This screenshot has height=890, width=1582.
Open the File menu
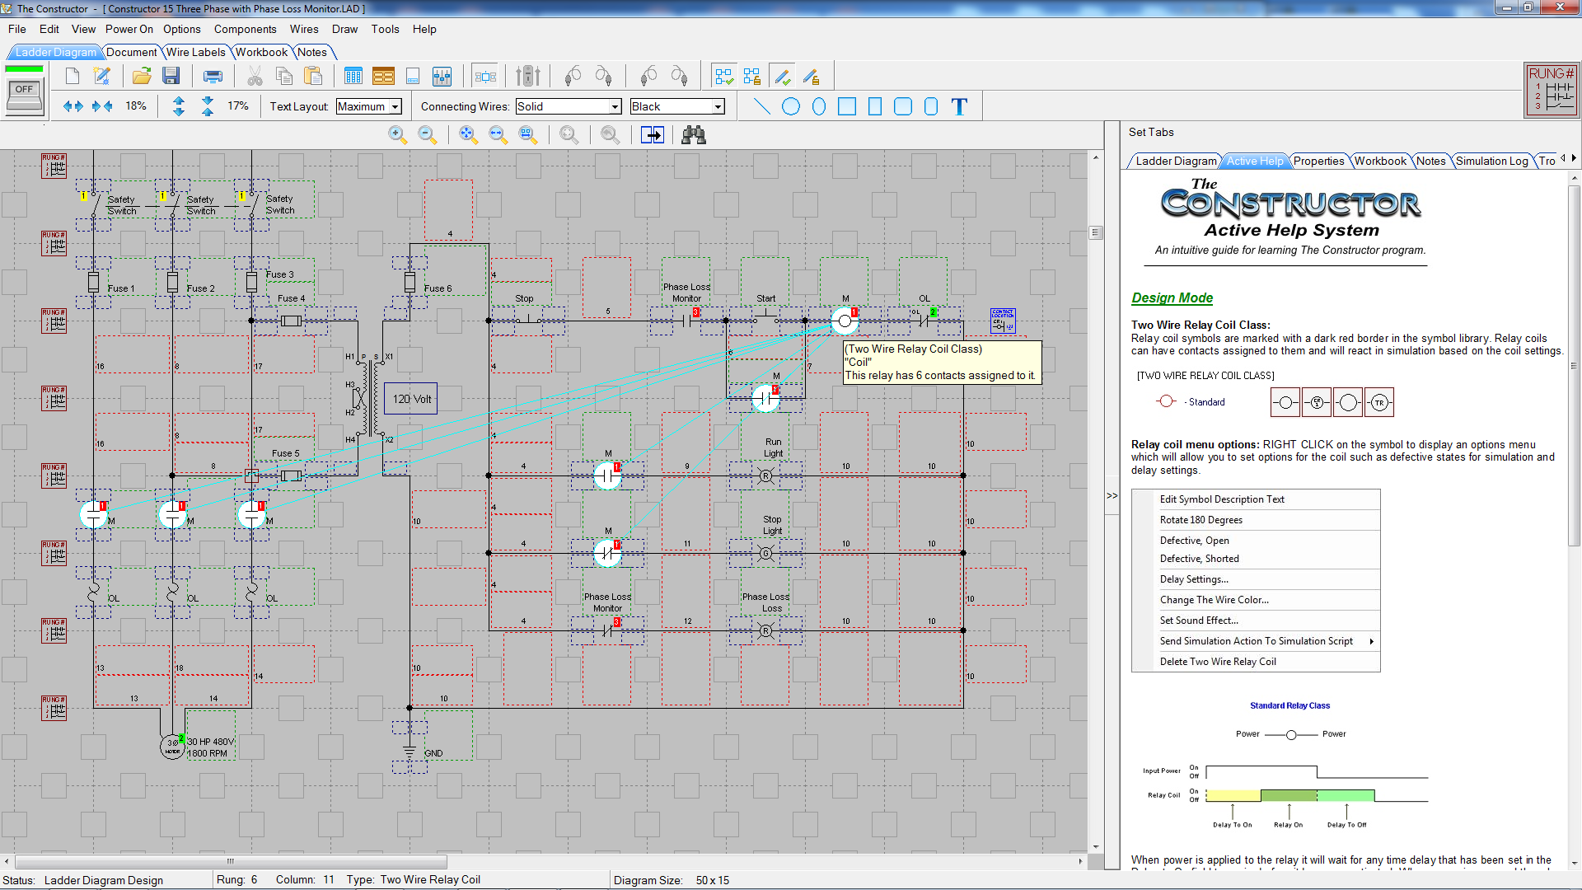click(17, 29)
